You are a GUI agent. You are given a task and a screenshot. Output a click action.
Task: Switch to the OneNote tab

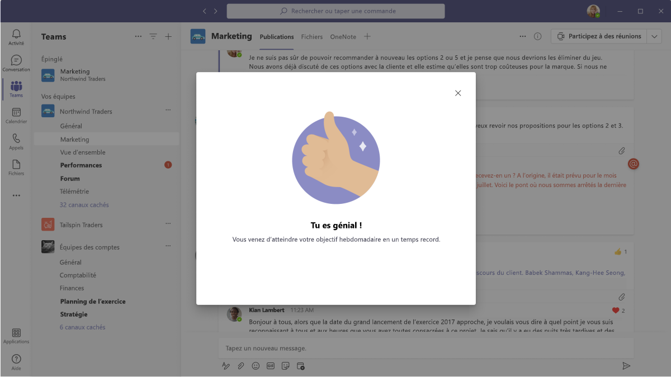(343, 37)
